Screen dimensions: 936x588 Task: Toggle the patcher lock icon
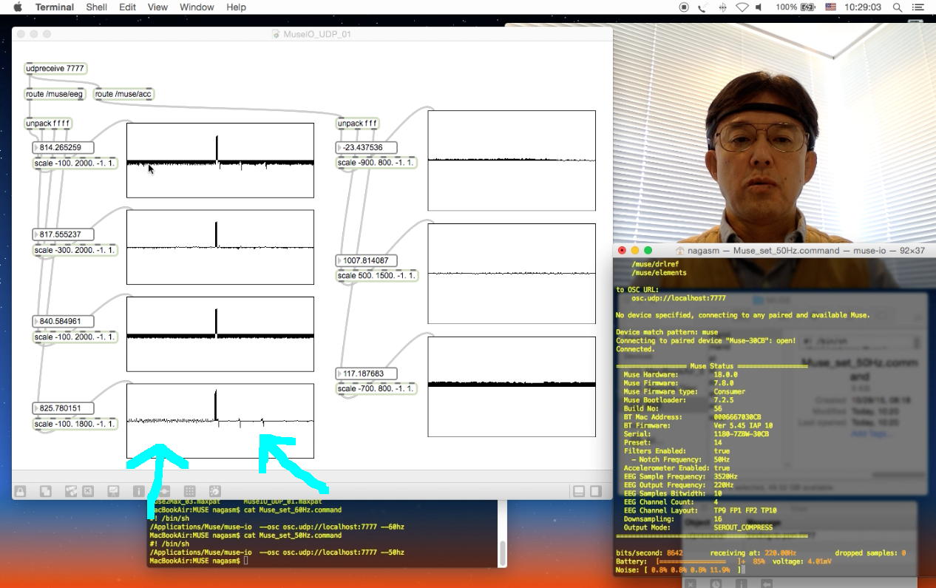coord(20,491)
